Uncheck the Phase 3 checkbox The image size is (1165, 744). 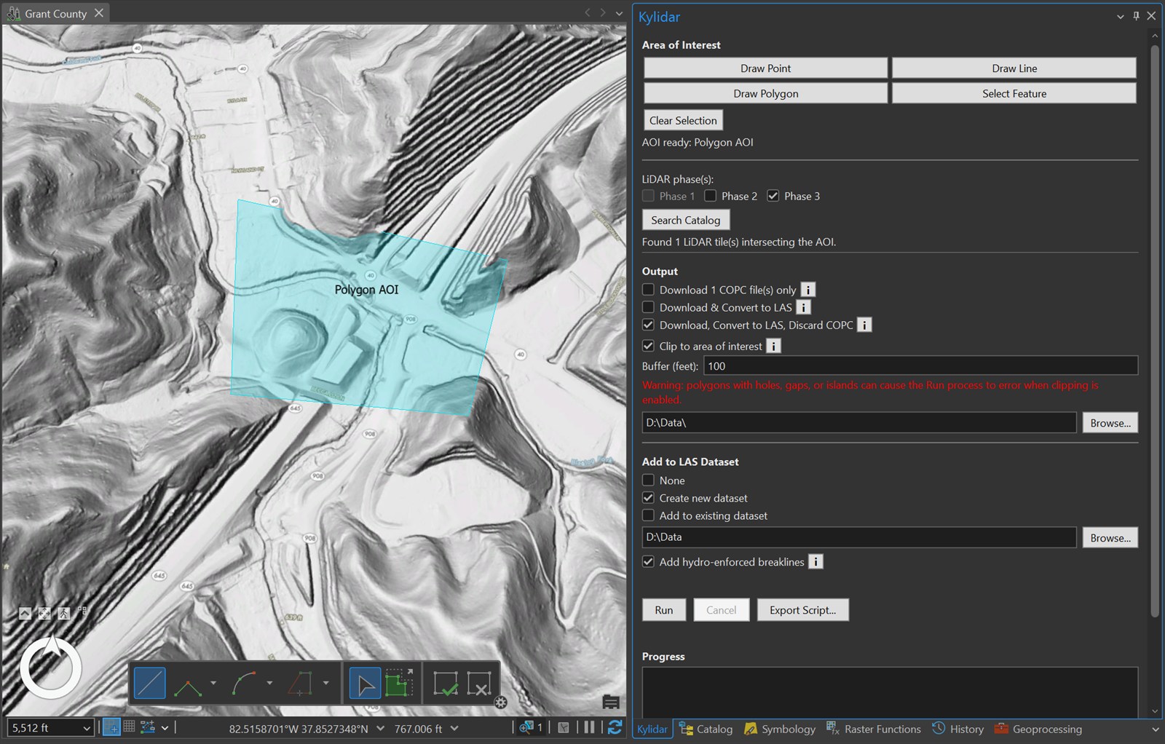pyautogui.click(x=773, y=196)
